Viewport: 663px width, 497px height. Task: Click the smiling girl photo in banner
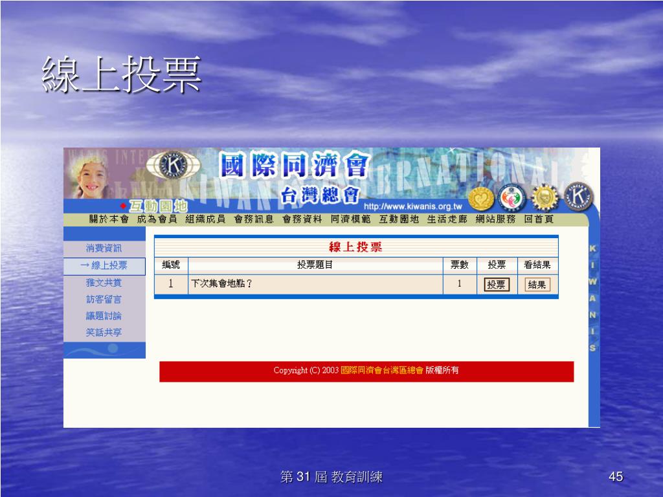(x=89, y=177)
